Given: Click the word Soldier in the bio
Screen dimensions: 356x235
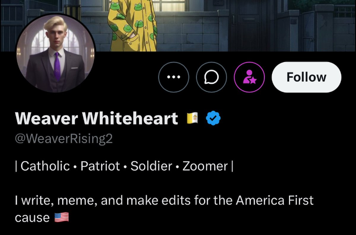Looking at the screenshot, I should click(x=151, y=166).
